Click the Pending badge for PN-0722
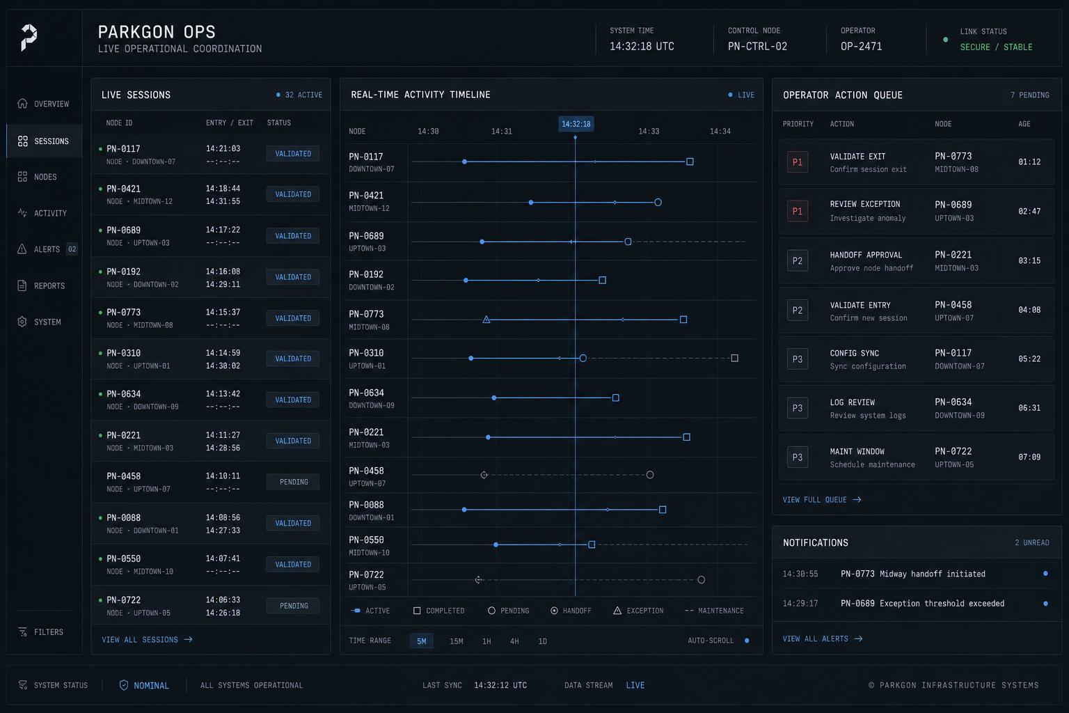 293,606
